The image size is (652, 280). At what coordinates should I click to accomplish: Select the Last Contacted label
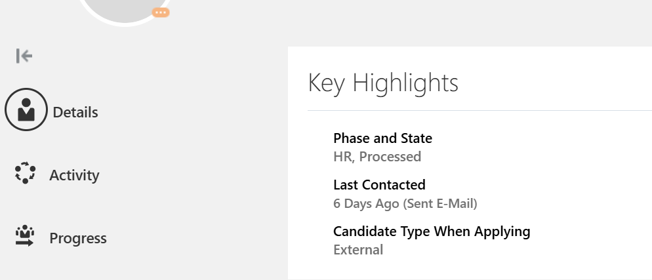click(x=379, y=184)
